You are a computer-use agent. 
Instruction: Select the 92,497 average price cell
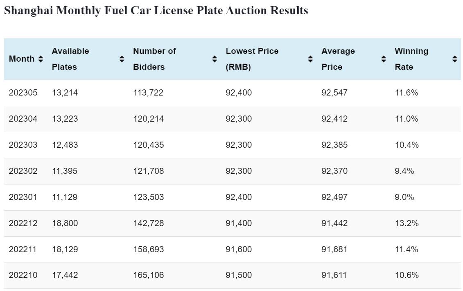pyautogui.click(x=334, y=197)
